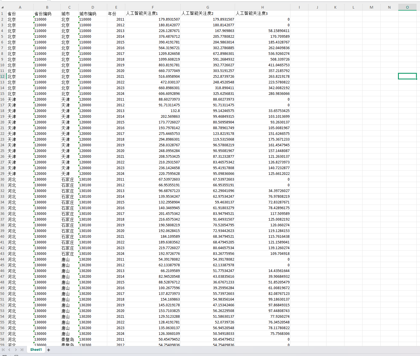Select row 30 header

click(3, 179)
